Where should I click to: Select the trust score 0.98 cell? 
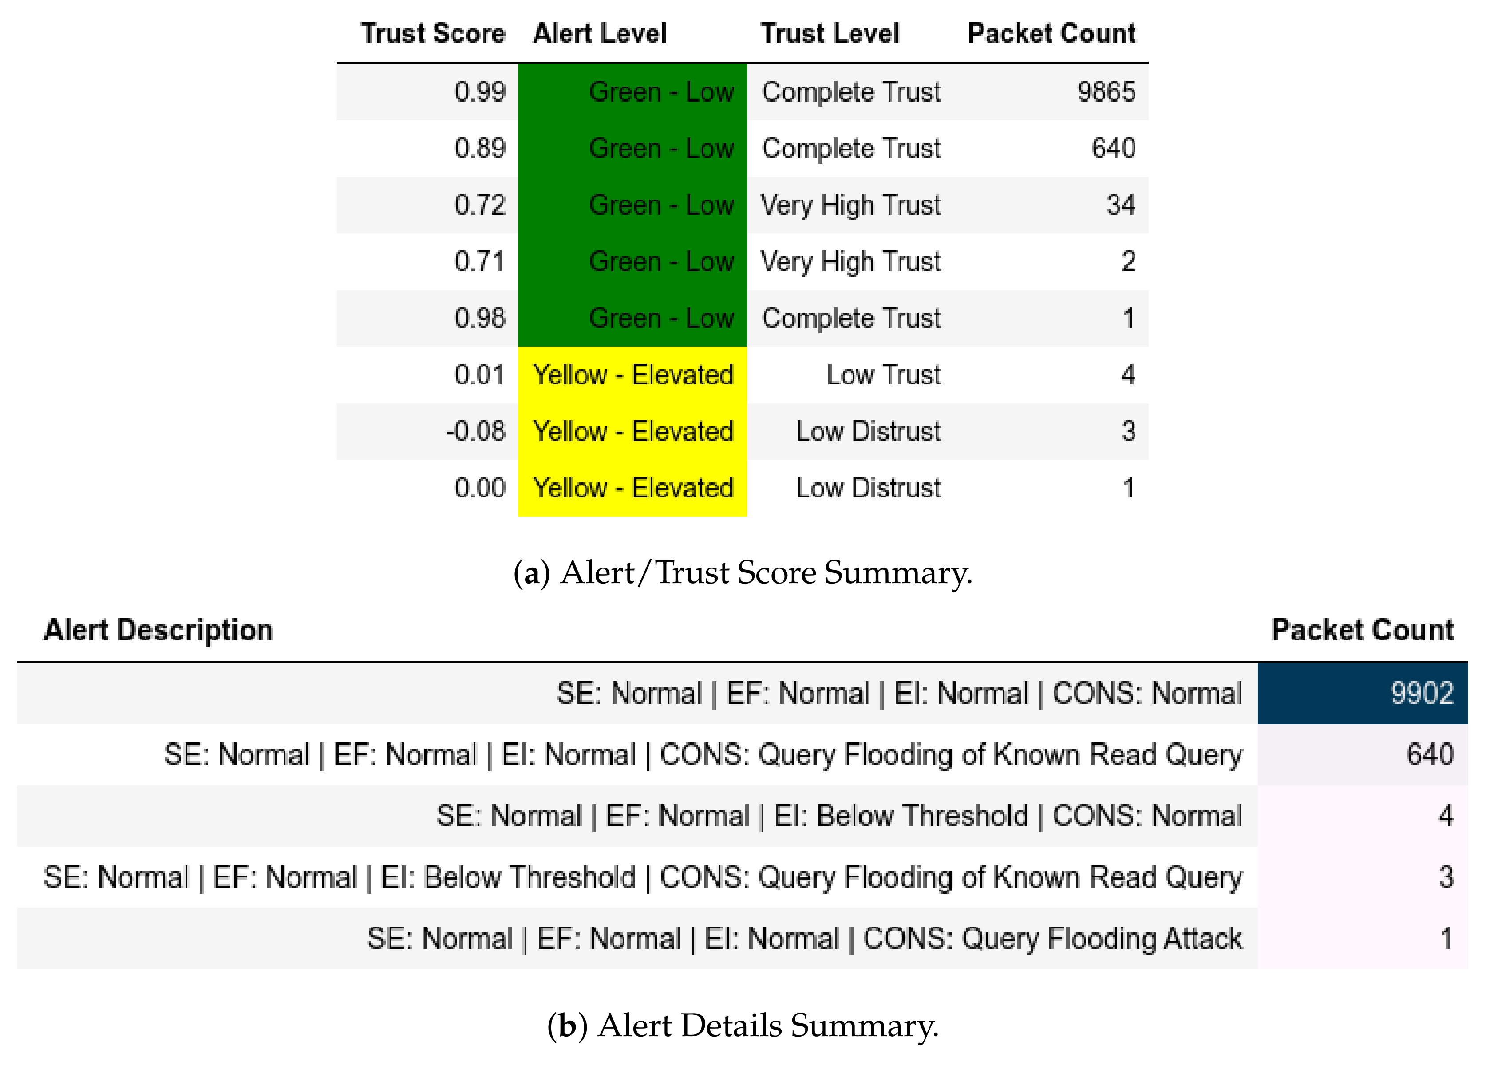[x=480, y=318]
